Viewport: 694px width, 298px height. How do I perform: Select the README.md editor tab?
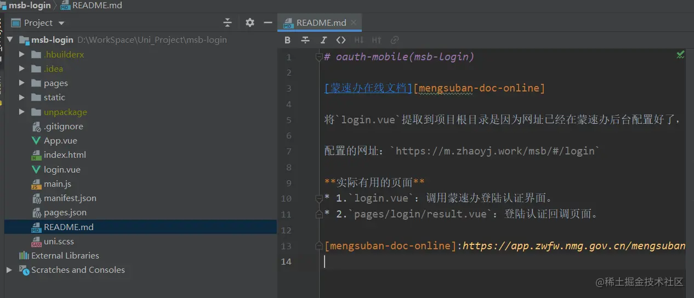coord(320,22)
